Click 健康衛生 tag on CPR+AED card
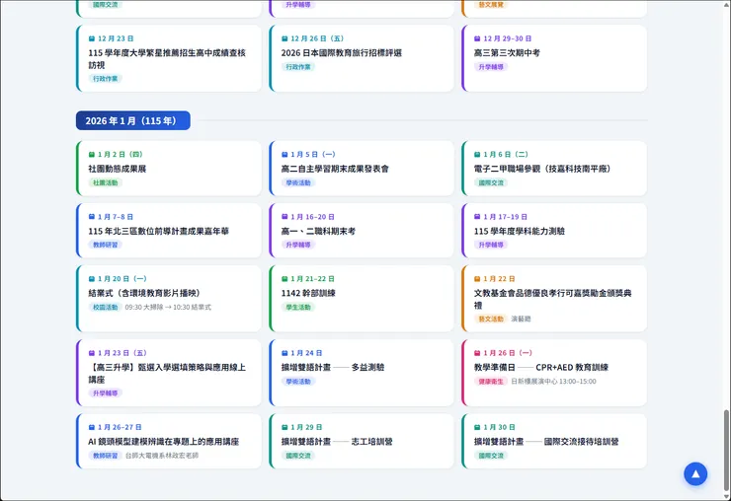 [x=491, y=382]
